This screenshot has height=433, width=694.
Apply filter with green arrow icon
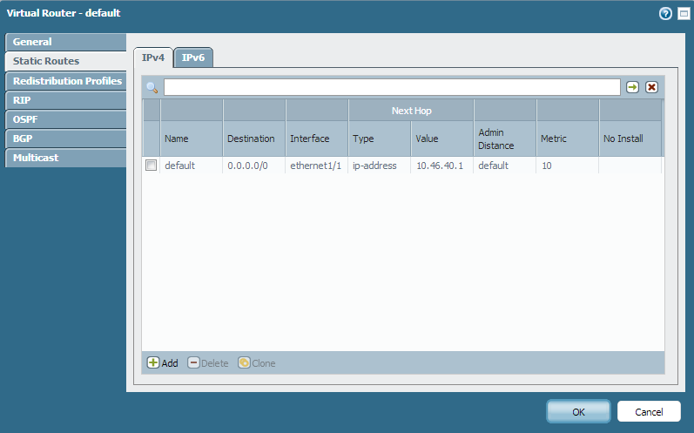tap(632, 87)
